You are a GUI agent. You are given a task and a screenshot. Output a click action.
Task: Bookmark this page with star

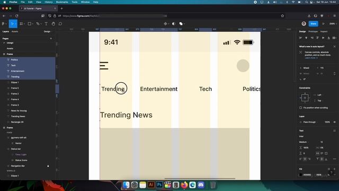pos(282,16)
